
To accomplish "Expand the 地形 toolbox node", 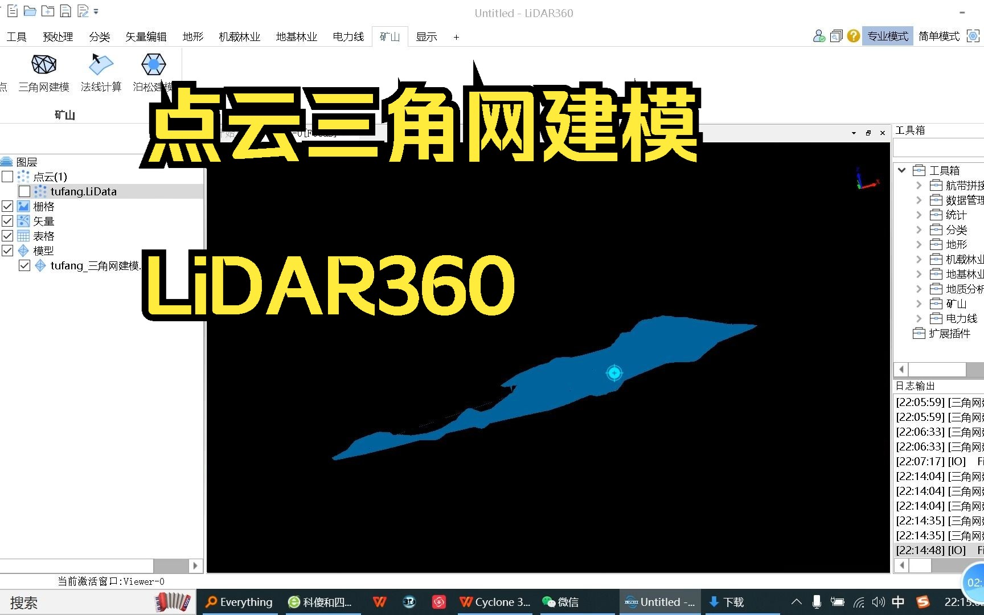I will pyautogui.click(x=919, y=244).
